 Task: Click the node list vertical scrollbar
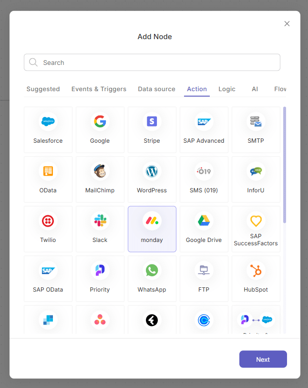(285, 165)
